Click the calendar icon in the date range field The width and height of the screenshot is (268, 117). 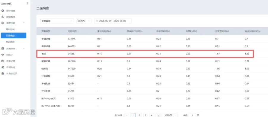coord(97,21)
